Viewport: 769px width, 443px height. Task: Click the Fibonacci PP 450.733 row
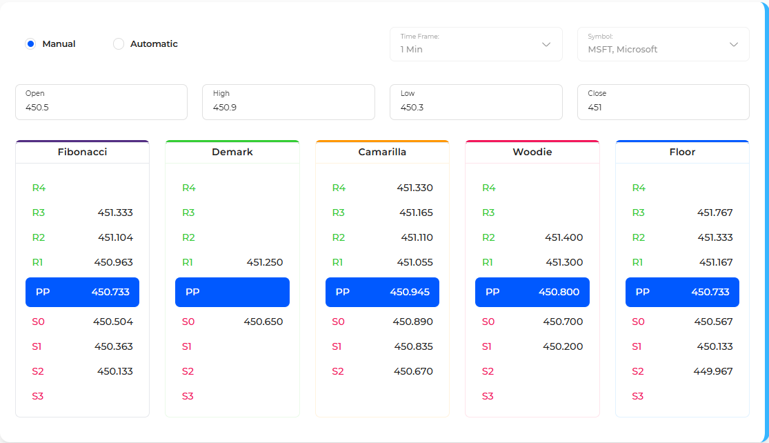pyautogui.click(x=82, y=292)
